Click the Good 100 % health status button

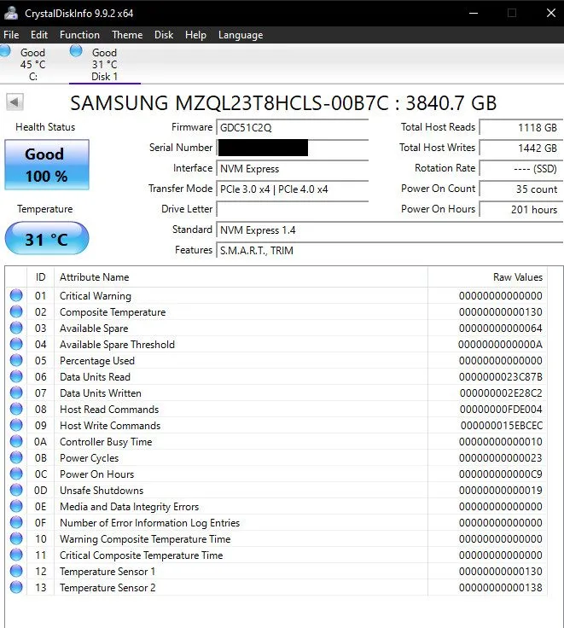47,165
